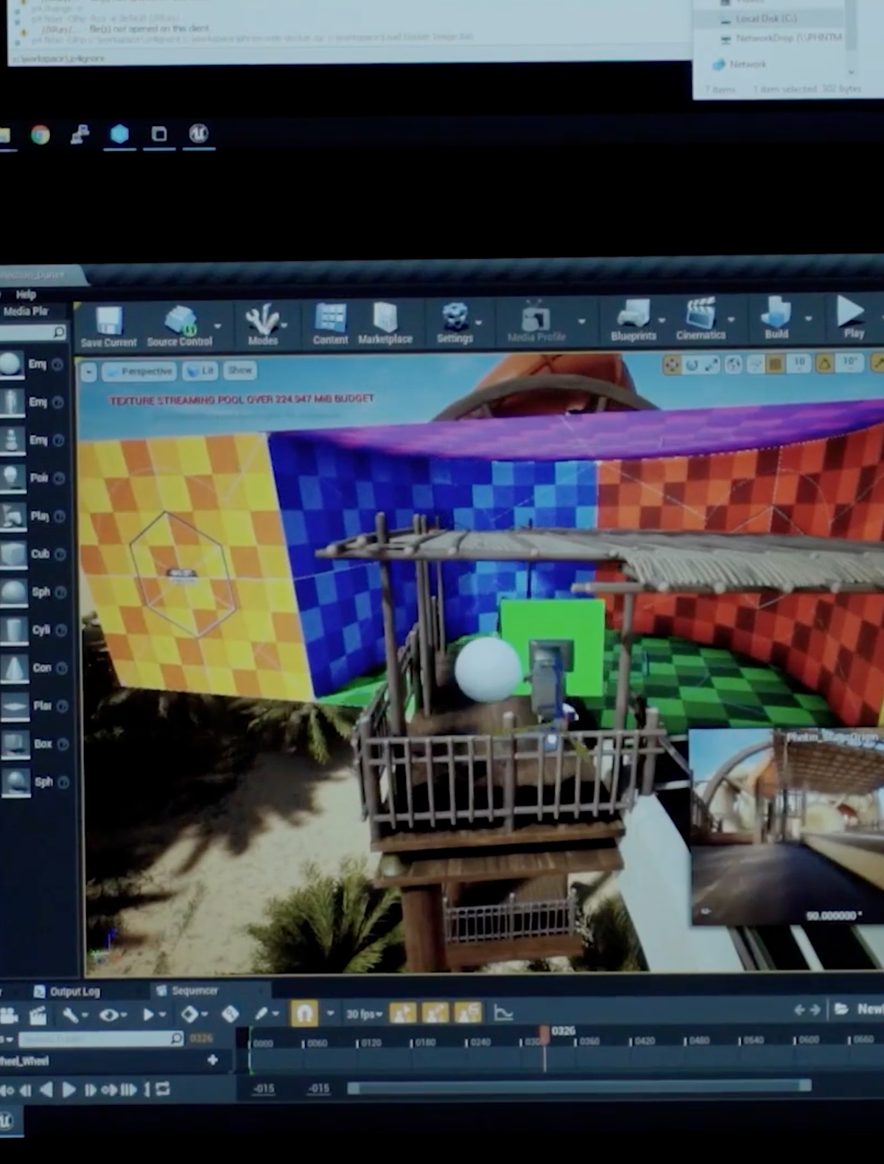Select the scale gizmo in the viewport toolbar
Viewport: 884px width, 1164px height.
[x=712, y=365]
